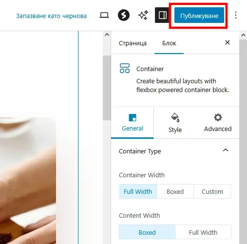Switch to the Блок tab

point(169,43)
